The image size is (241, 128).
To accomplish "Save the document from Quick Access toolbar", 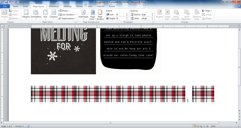I will point(6,2).
